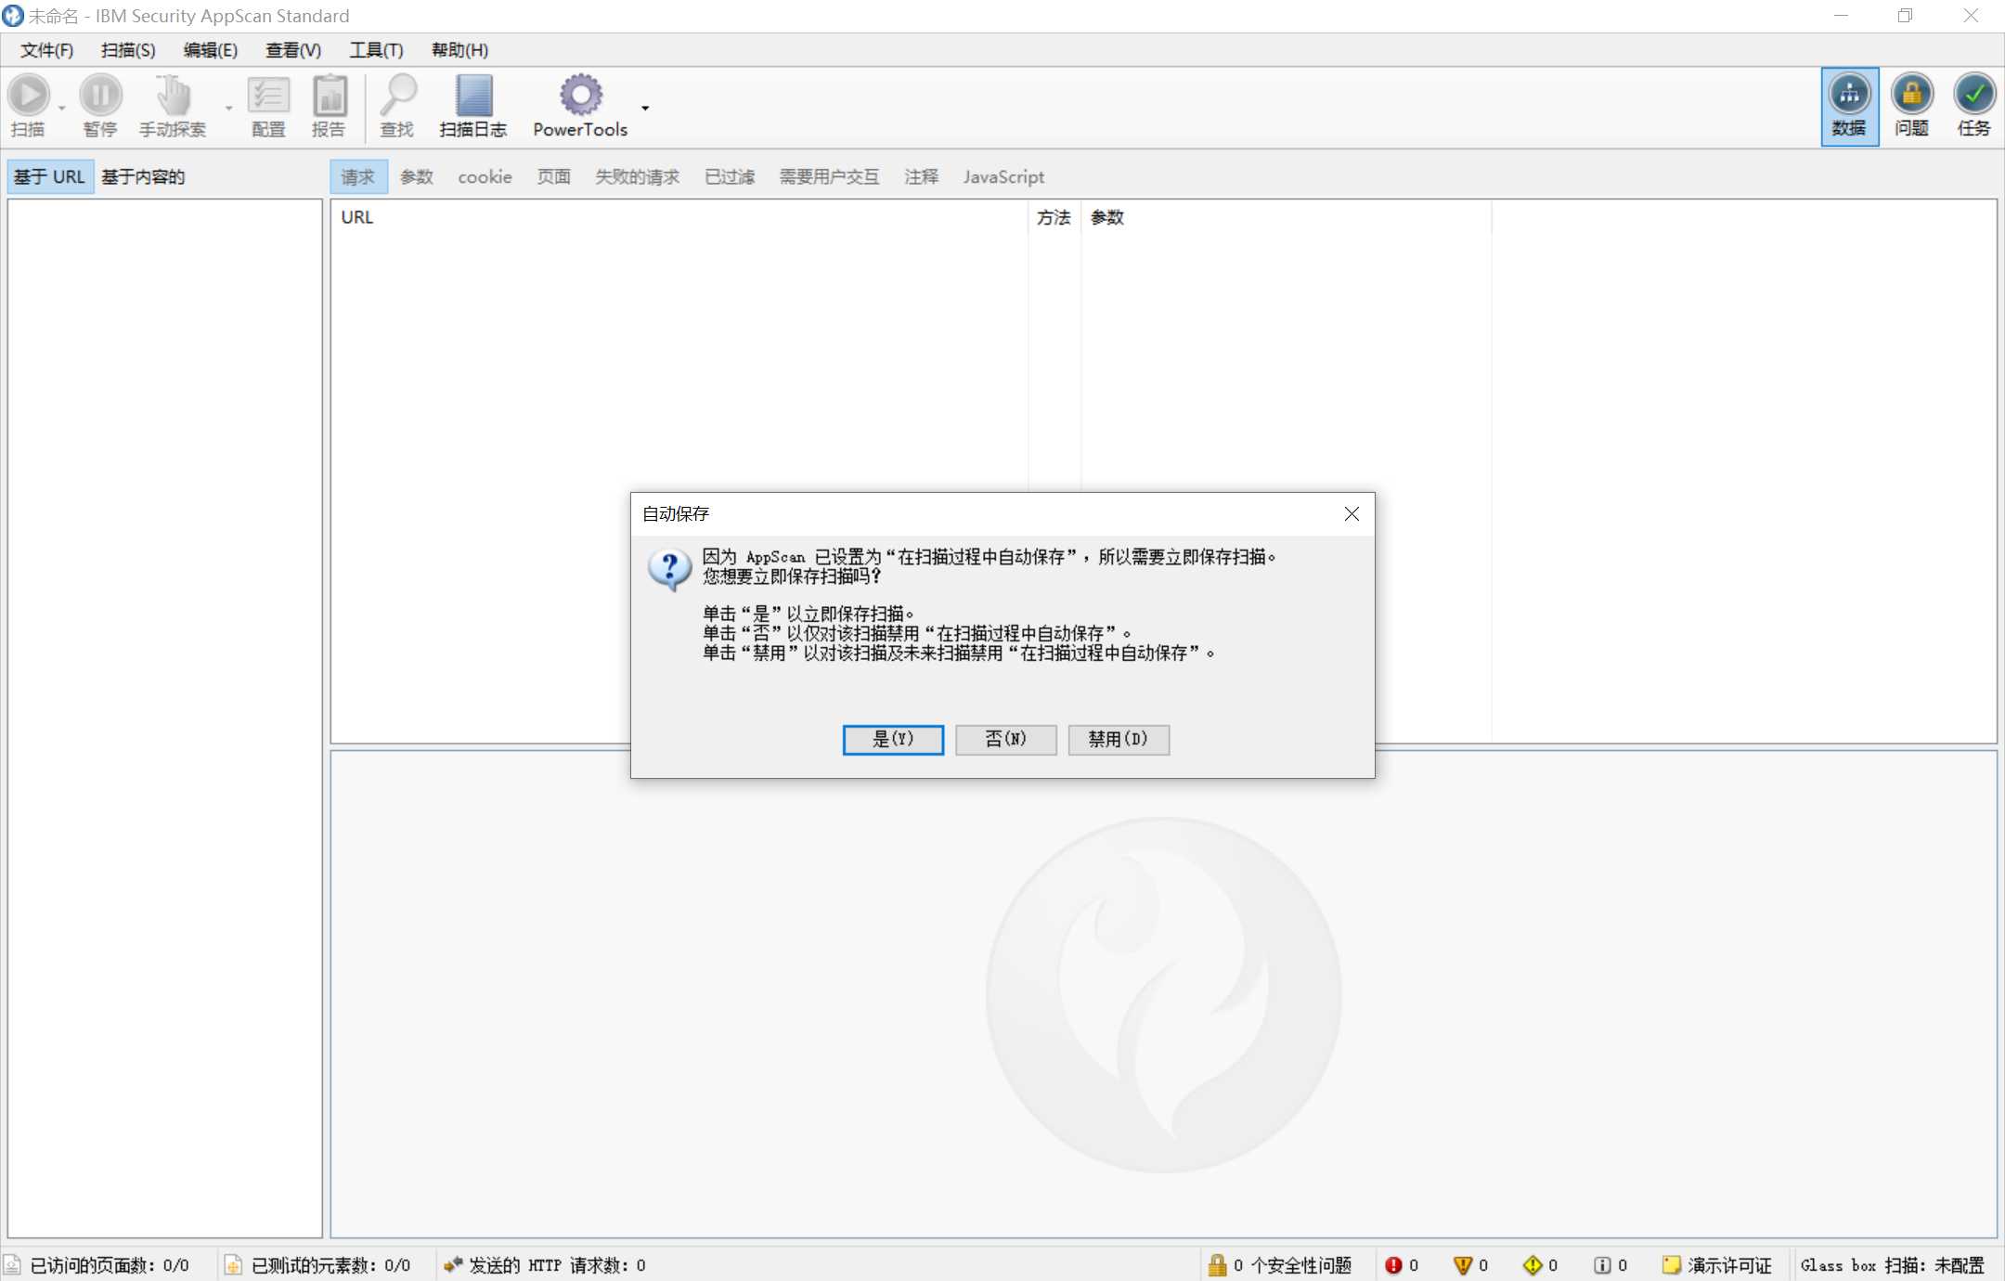Image resolution: width=2005 pixels, height=1281 pixels.
Task: Select the Parameters (参数) tab
Action: (x=417, y=176)
